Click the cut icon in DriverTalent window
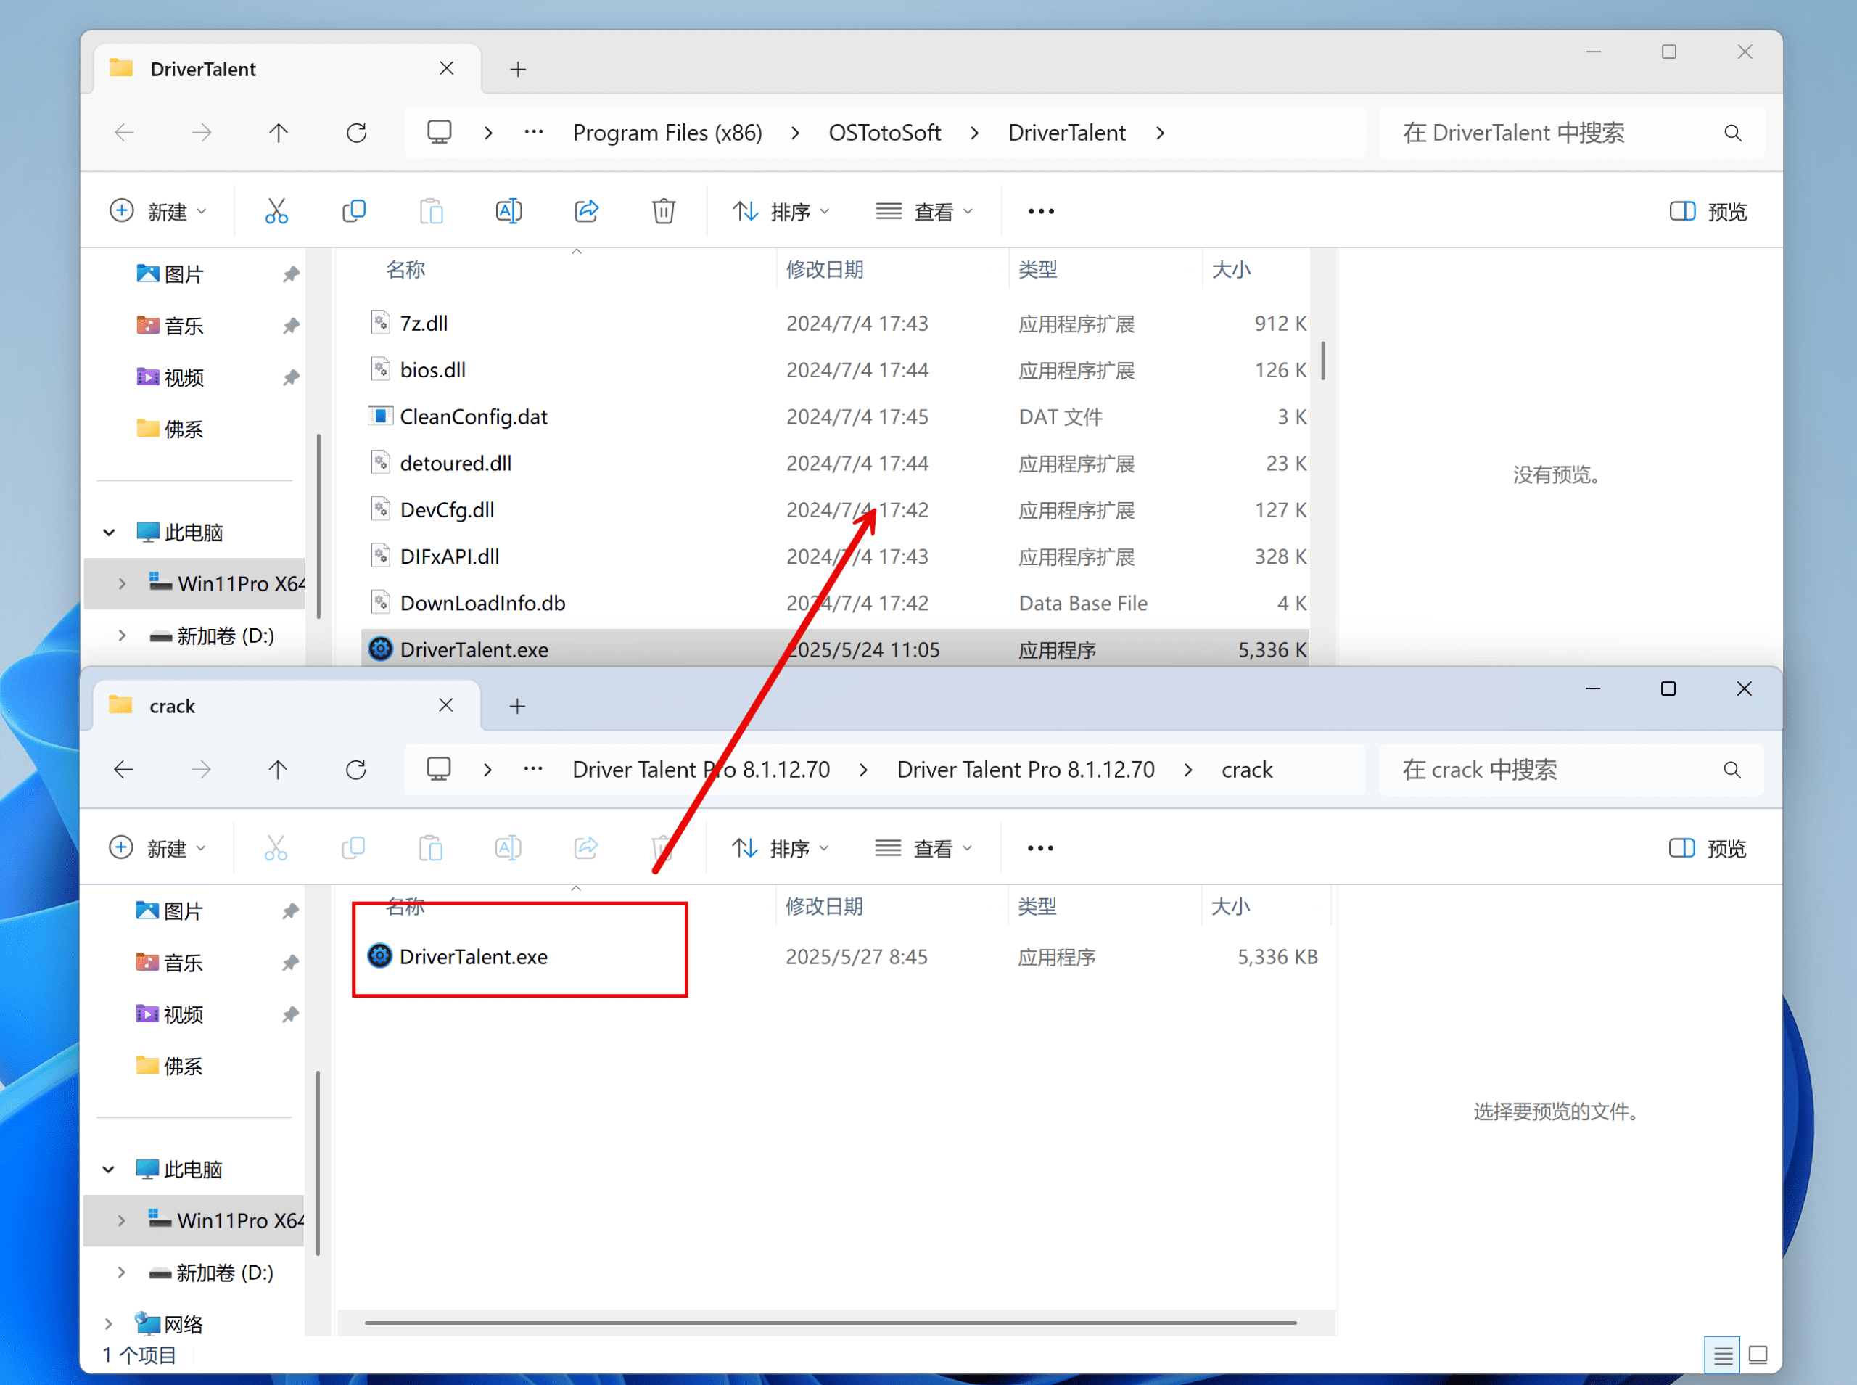Viewport: 1857px width, 1385px height. coord(276,211)
